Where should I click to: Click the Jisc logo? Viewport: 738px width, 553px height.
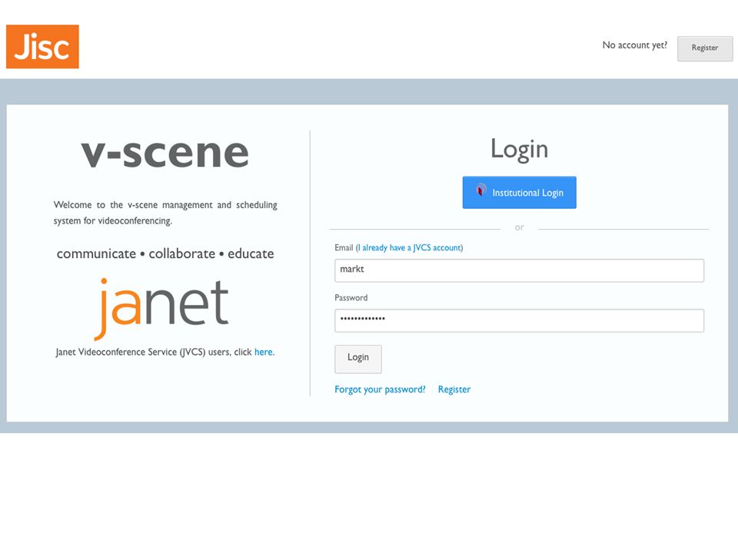[x=42, y=47]
